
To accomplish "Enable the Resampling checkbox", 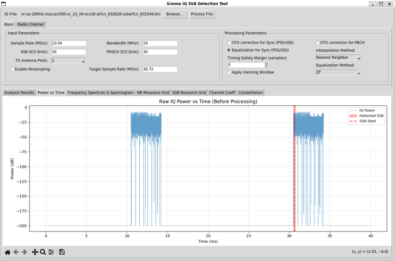I will pyautogui.click(x=12, y=69).
